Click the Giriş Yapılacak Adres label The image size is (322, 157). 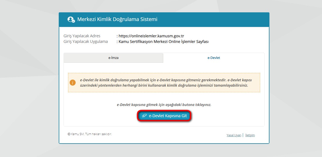tap(82, 36)
